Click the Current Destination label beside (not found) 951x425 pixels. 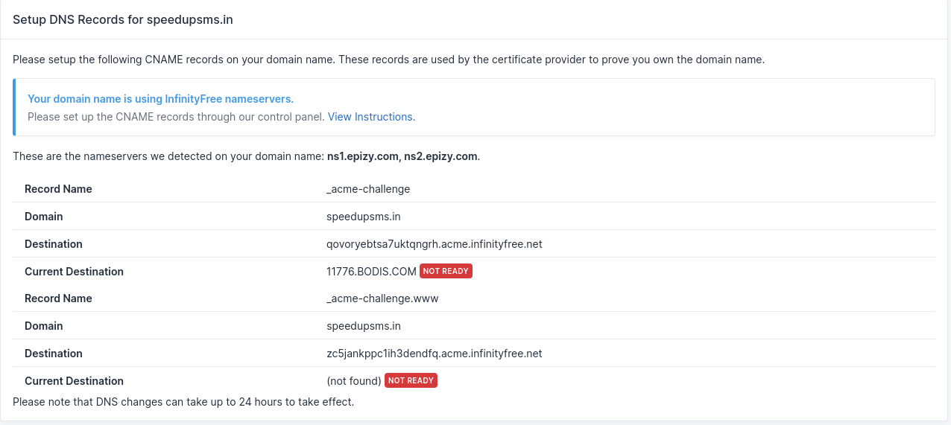[x=74, y=381]
